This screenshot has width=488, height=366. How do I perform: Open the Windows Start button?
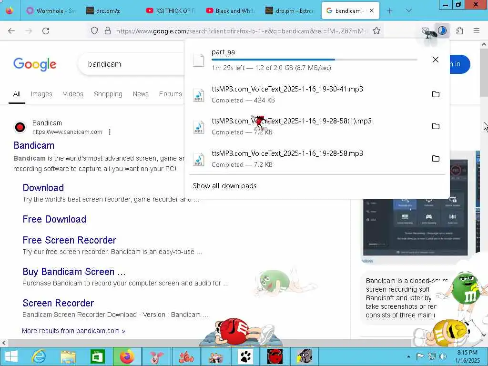[x=11, y=356]
